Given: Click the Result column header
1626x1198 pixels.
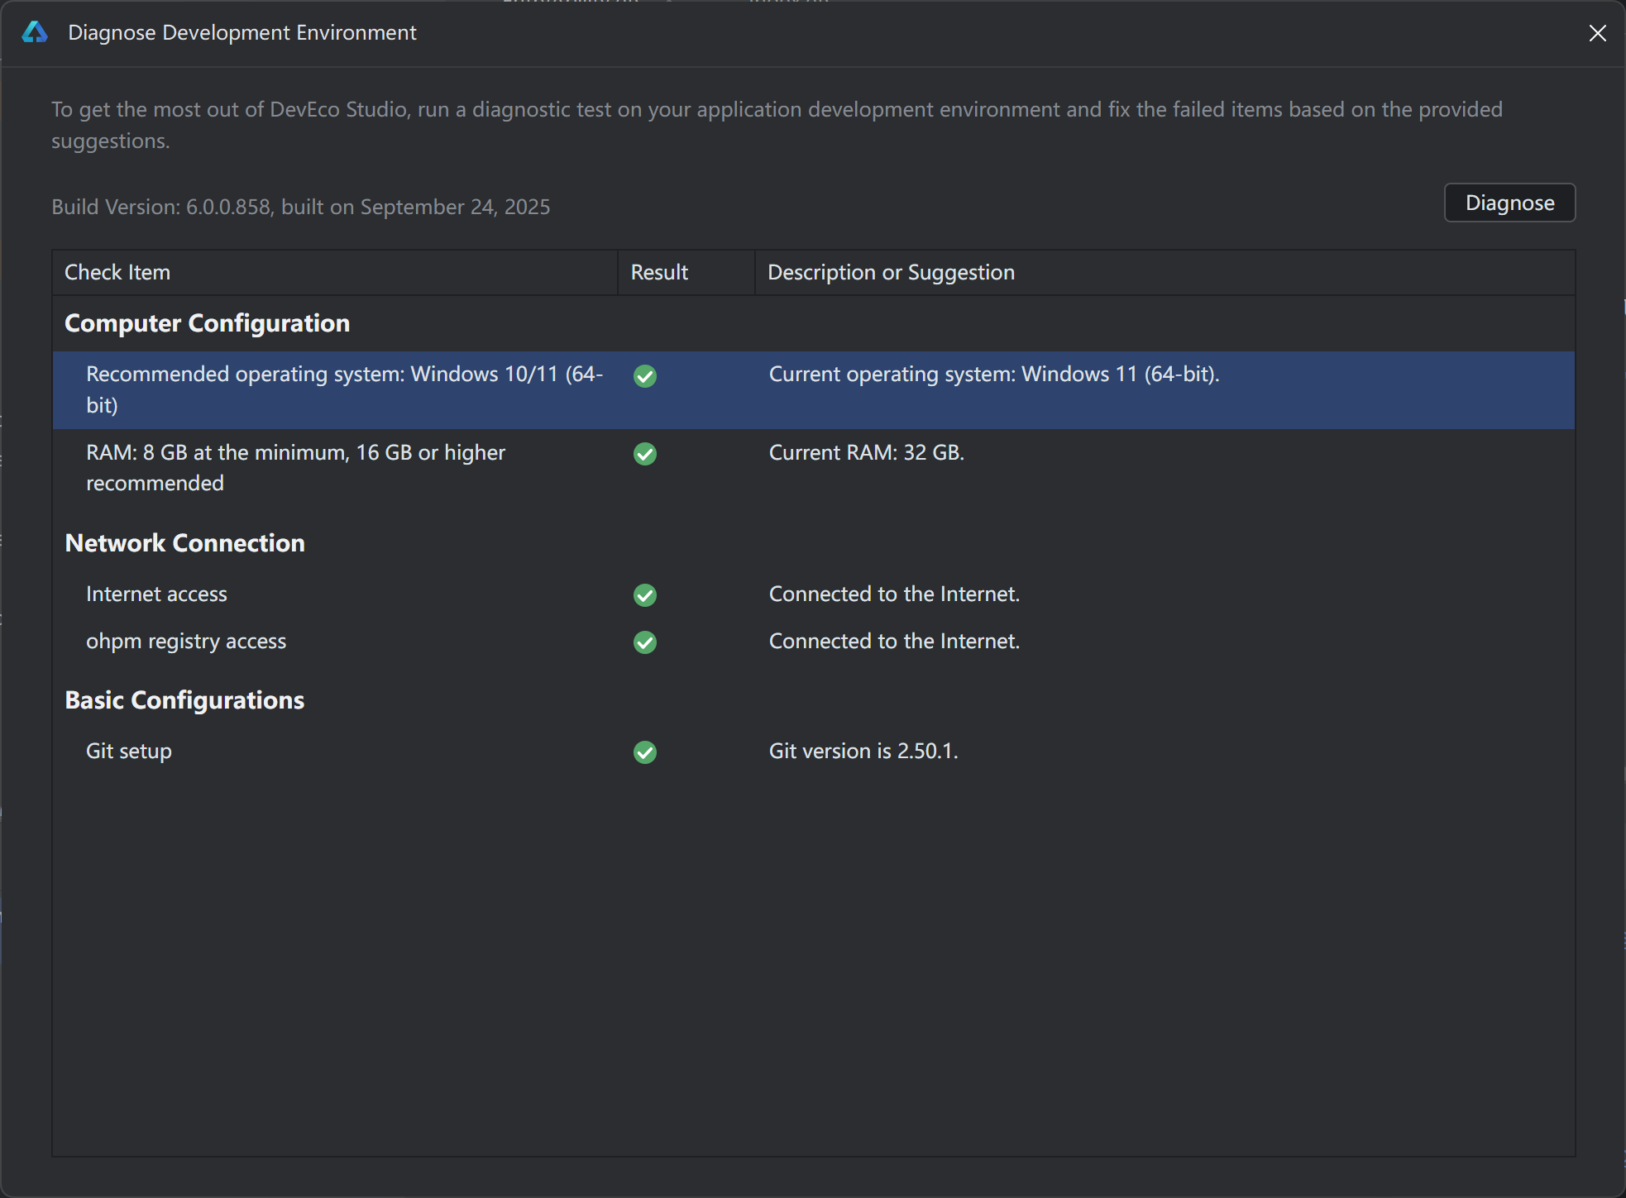Looking at the screenshot, I should 659,273.
